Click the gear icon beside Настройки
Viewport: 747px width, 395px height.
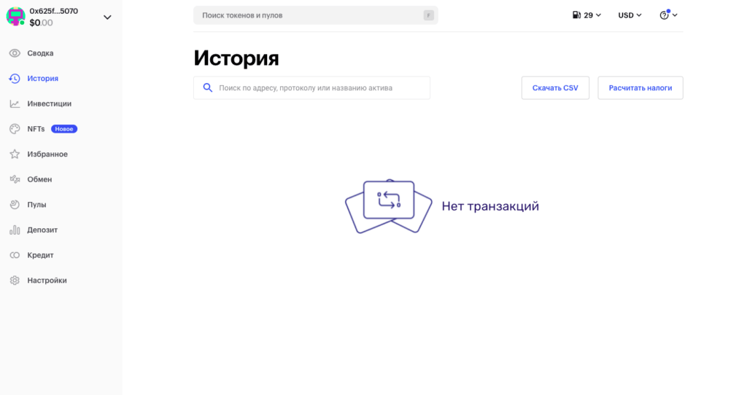click(x=15, y=281)
